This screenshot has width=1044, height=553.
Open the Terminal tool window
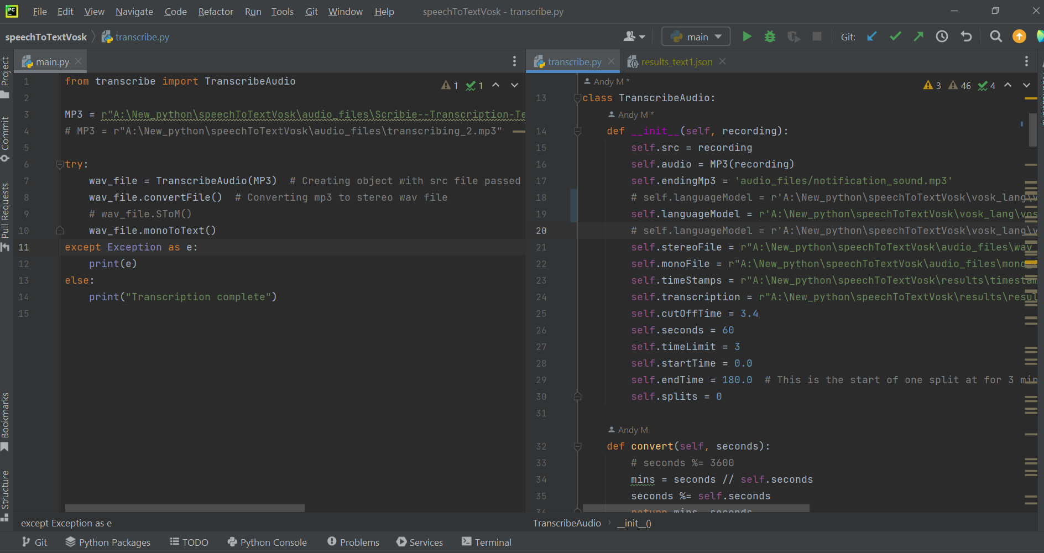486,542
